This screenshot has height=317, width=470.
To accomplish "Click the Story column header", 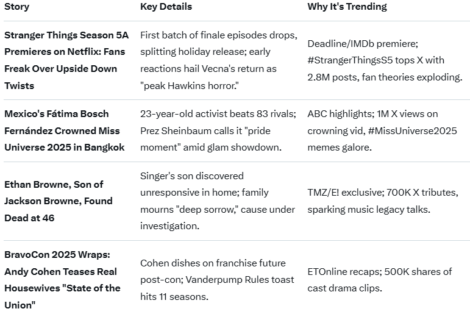I will pyautogui.click(x=16, y=7).
